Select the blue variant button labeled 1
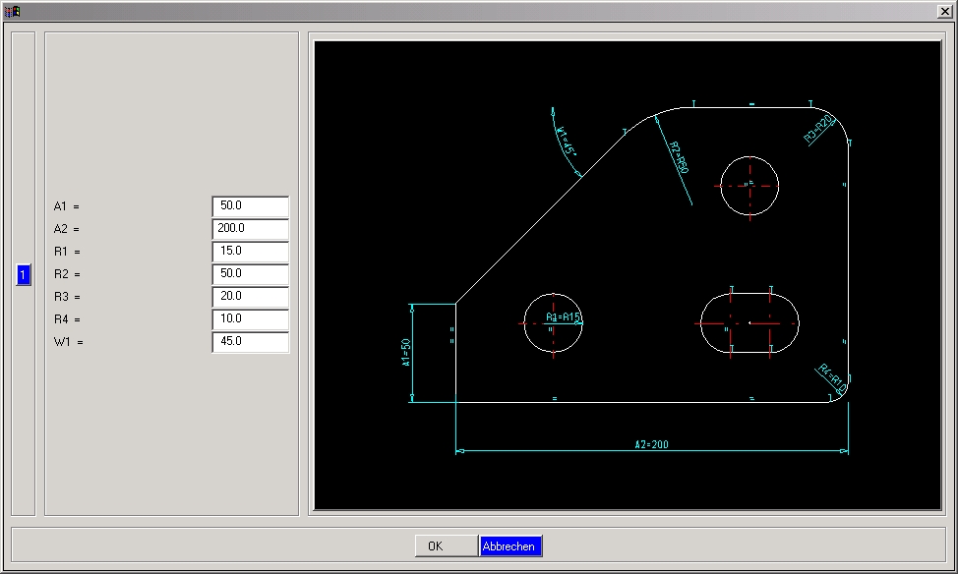Screen dimensions: 958x574 [24, 275]
